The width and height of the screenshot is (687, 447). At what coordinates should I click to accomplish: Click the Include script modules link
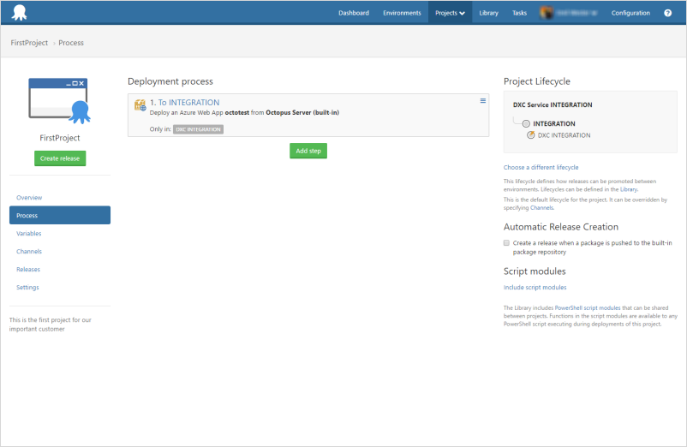[535, 287]
